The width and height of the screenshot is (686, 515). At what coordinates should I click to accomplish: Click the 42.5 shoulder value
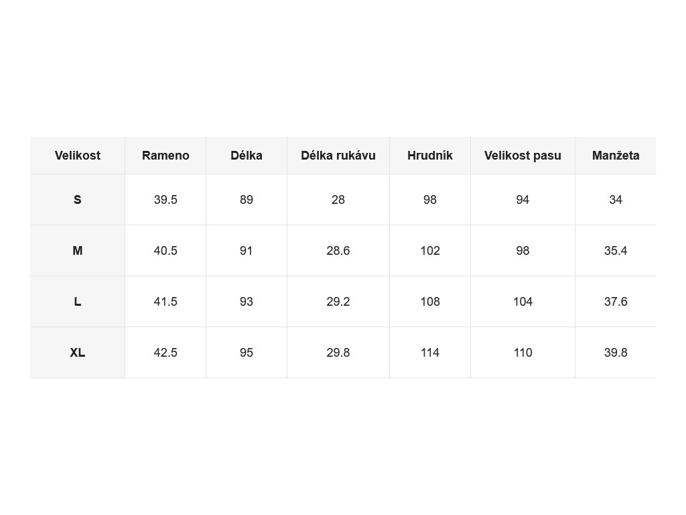[x=165, y=353]
